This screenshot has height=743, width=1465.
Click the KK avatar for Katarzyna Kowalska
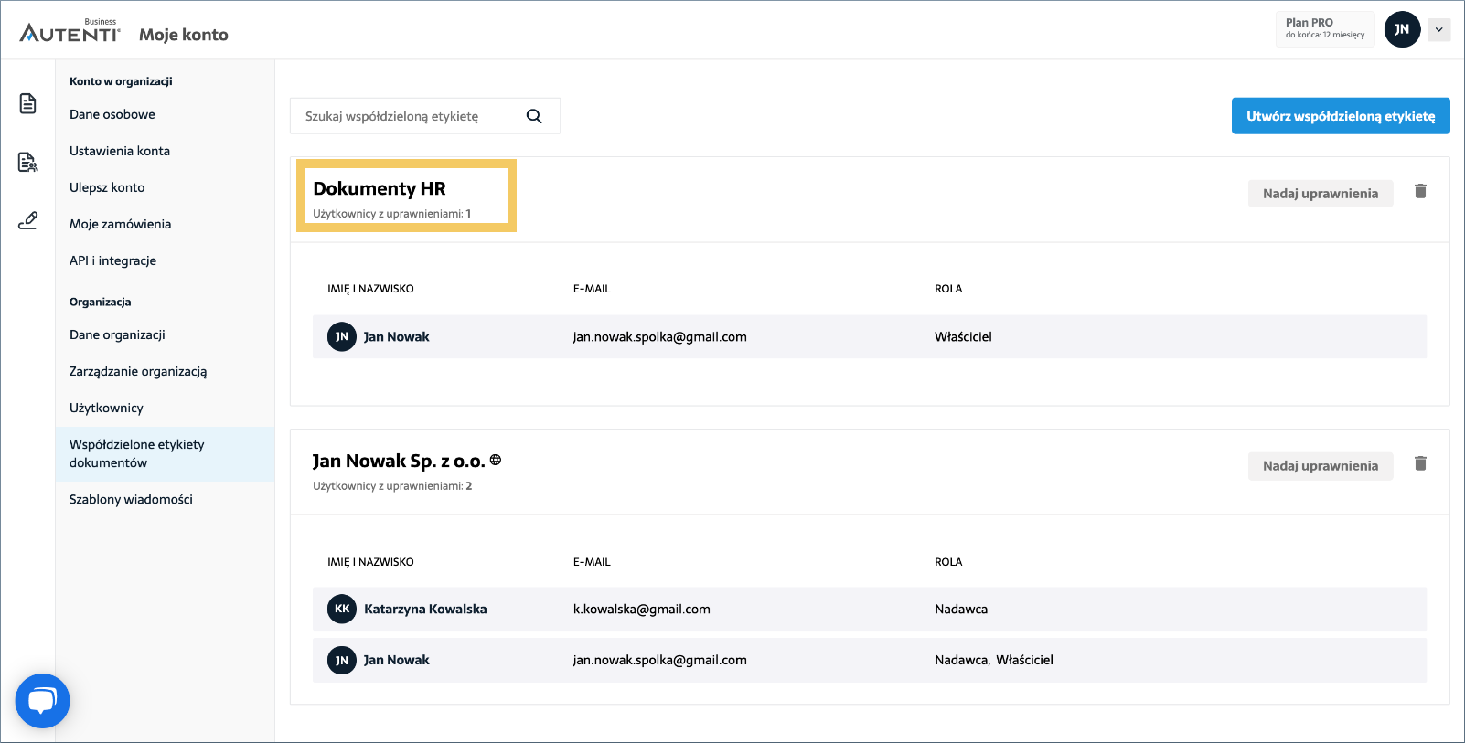(x=342, y=609)
